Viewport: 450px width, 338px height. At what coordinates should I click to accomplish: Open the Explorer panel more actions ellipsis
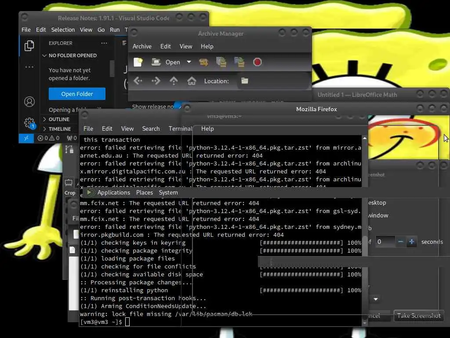pos(104,43)
